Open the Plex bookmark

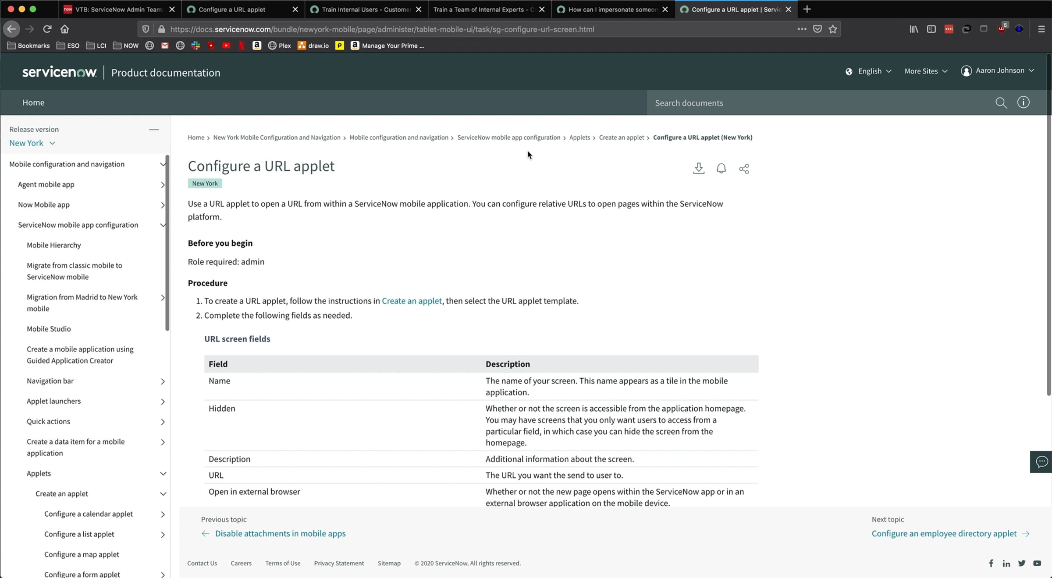279,46
